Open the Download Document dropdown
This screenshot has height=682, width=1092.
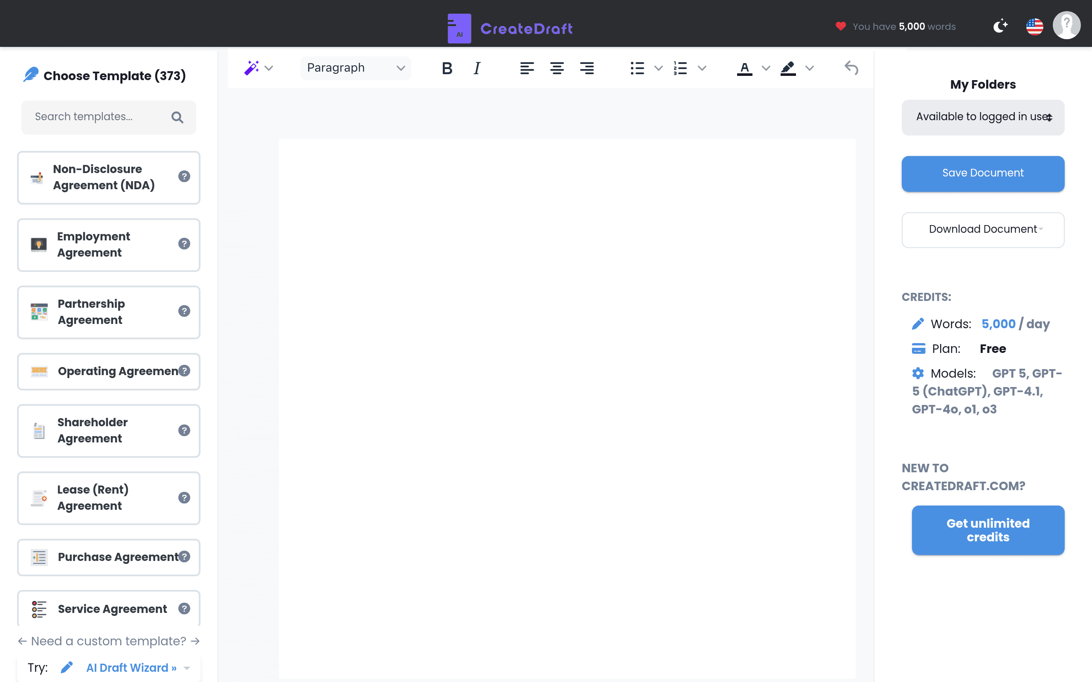(983, 230)
